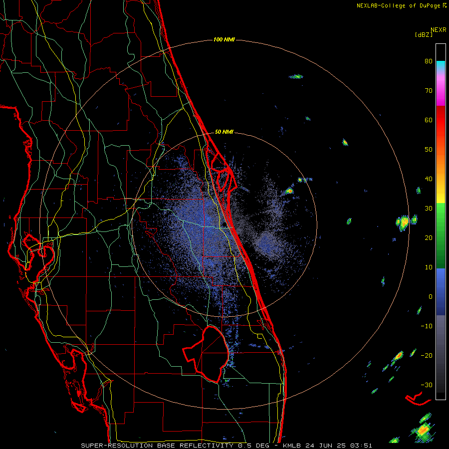
Task: Click the 80 value on dBZ scale
Action: (429, 61)
